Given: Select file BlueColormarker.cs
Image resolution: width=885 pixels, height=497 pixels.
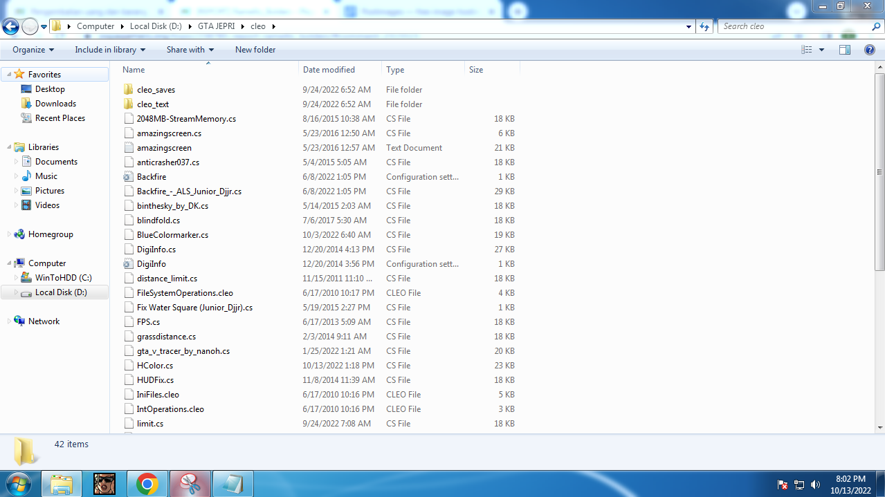Looking at the screenshot, I should pyautogui.click(x=172, y=235).
